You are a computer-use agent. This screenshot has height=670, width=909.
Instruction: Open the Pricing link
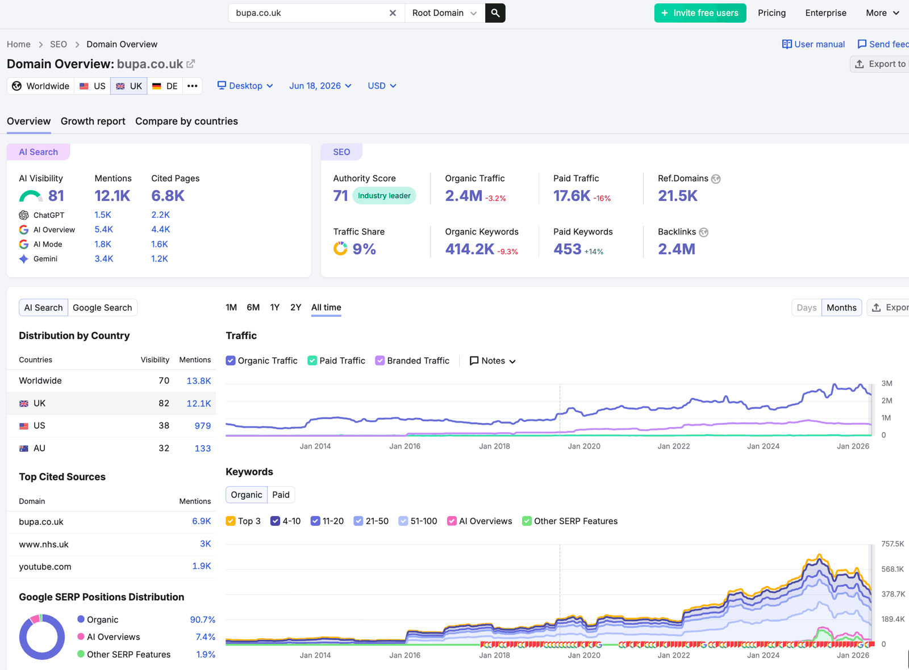pos(772,13)
